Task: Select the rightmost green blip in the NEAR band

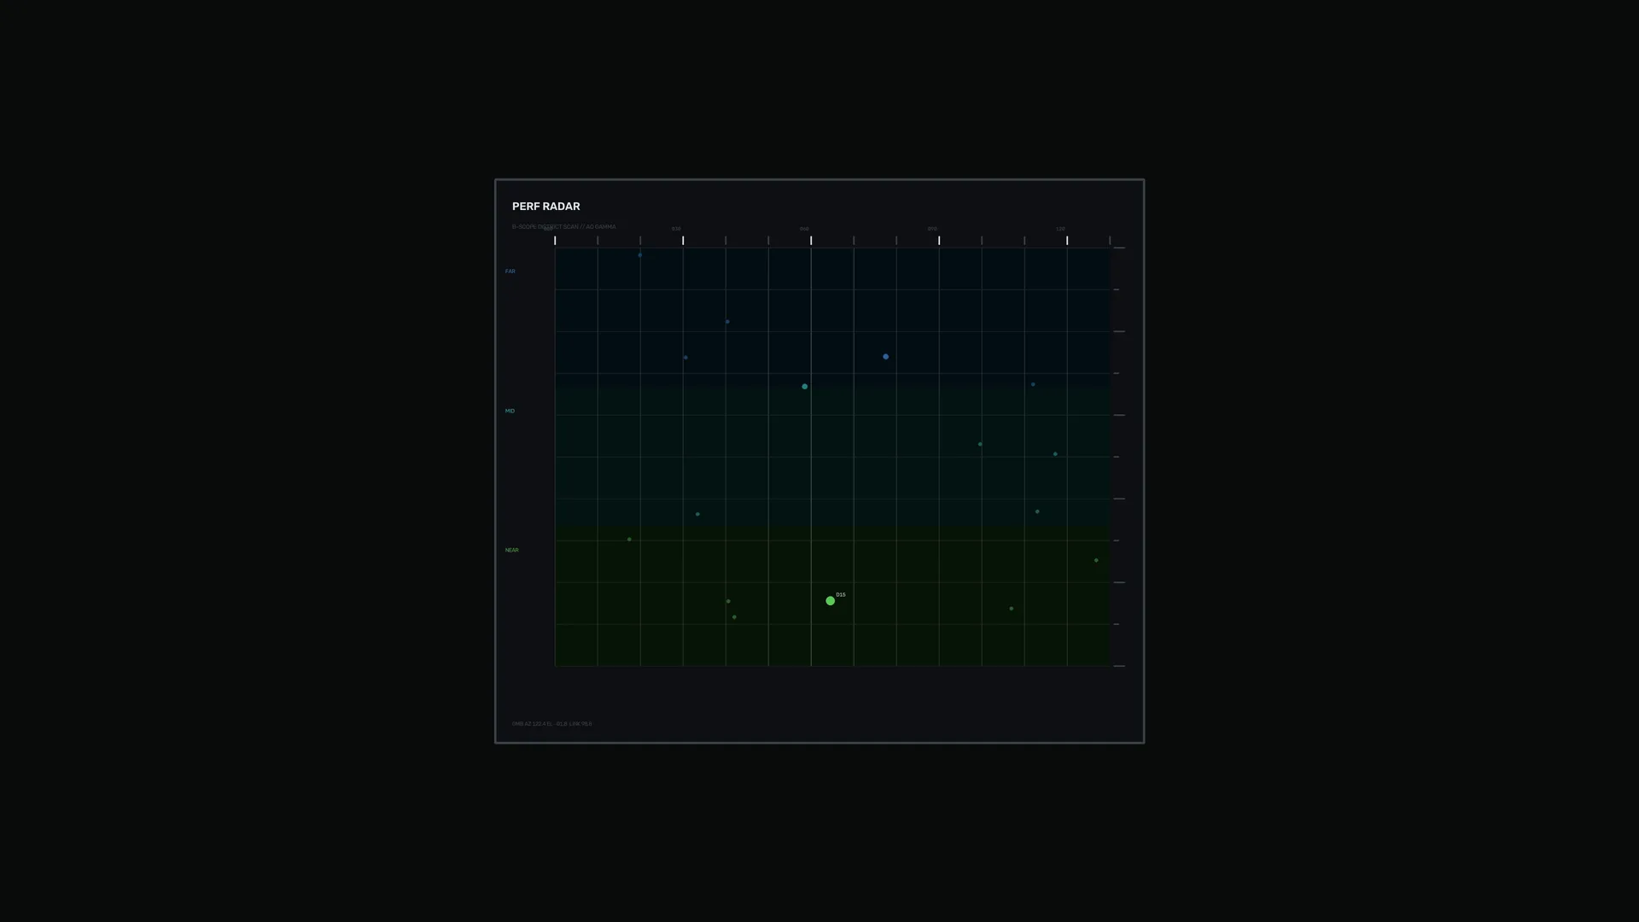Action: coord(1096,561)
